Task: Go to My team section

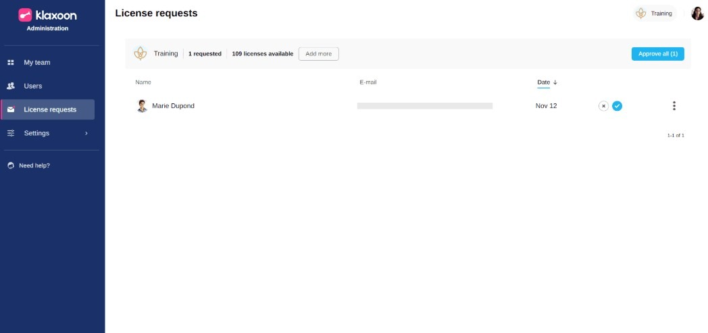Action: click(37, 63)
